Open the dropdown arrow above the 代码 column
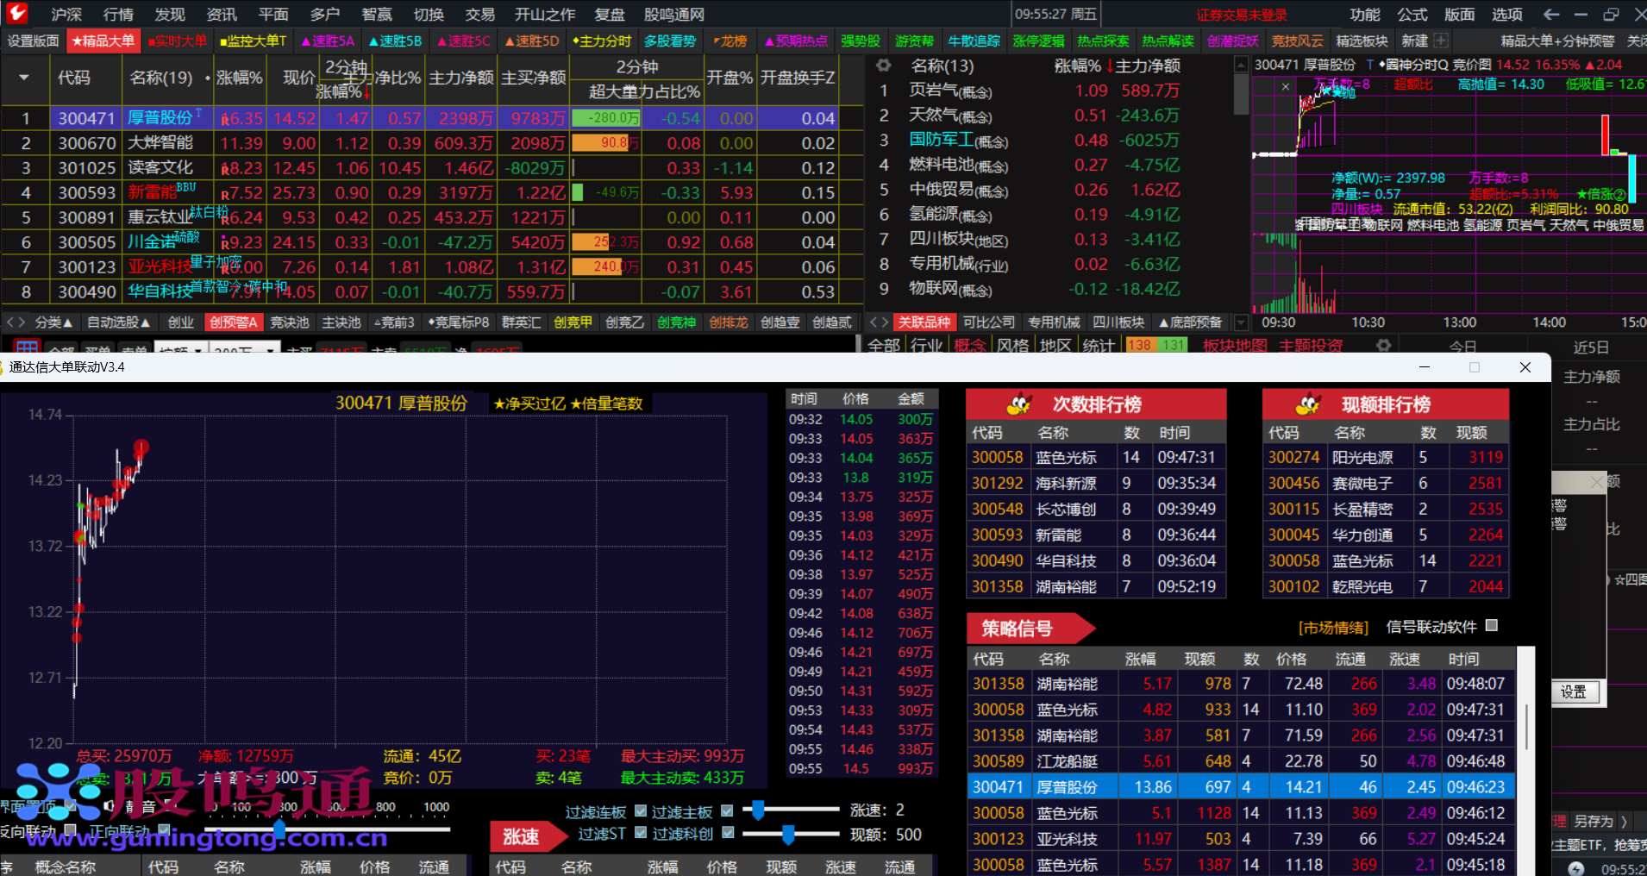Viewport: 1647px width, 876px height. (24, 78)
